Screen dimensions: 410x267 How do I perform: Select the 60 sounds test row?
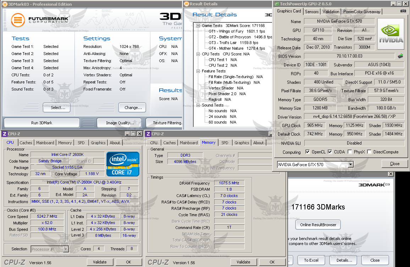(x=222, y=122)
